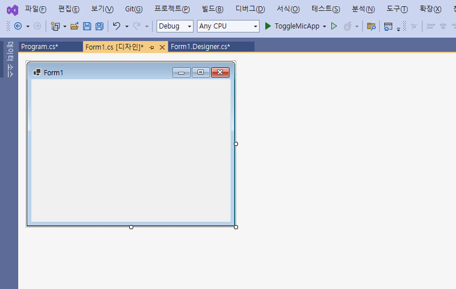The width and height of the screenshot is (456, 289).
Task: Open file using the folder icon
Action: [75, 26]
